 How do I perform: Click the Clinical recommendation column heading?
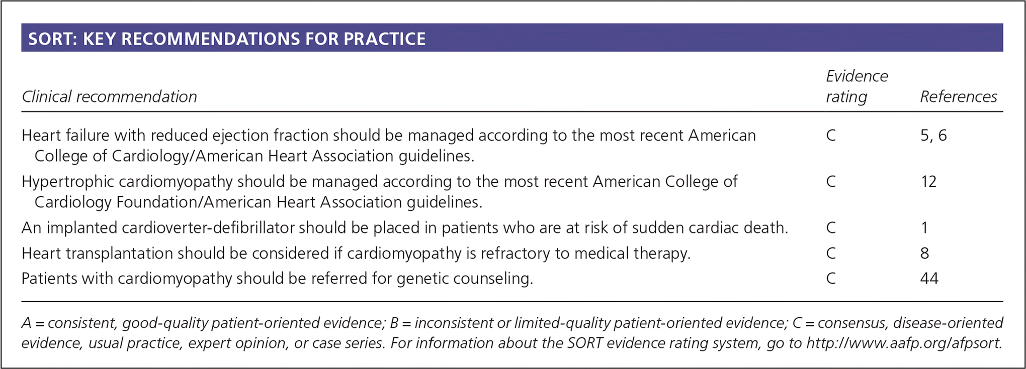pos(109,96)
